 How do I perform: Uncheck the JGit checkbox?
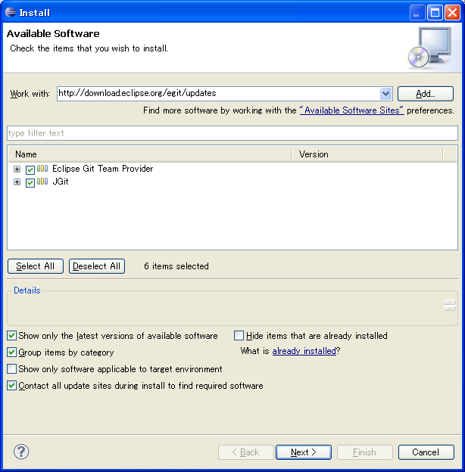pos(30,183)
